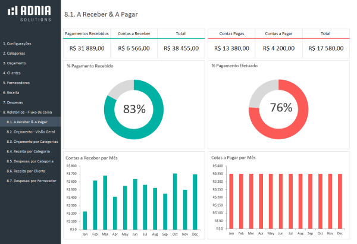View 8.5. Despesas por Categoria report

click(30, 161)
